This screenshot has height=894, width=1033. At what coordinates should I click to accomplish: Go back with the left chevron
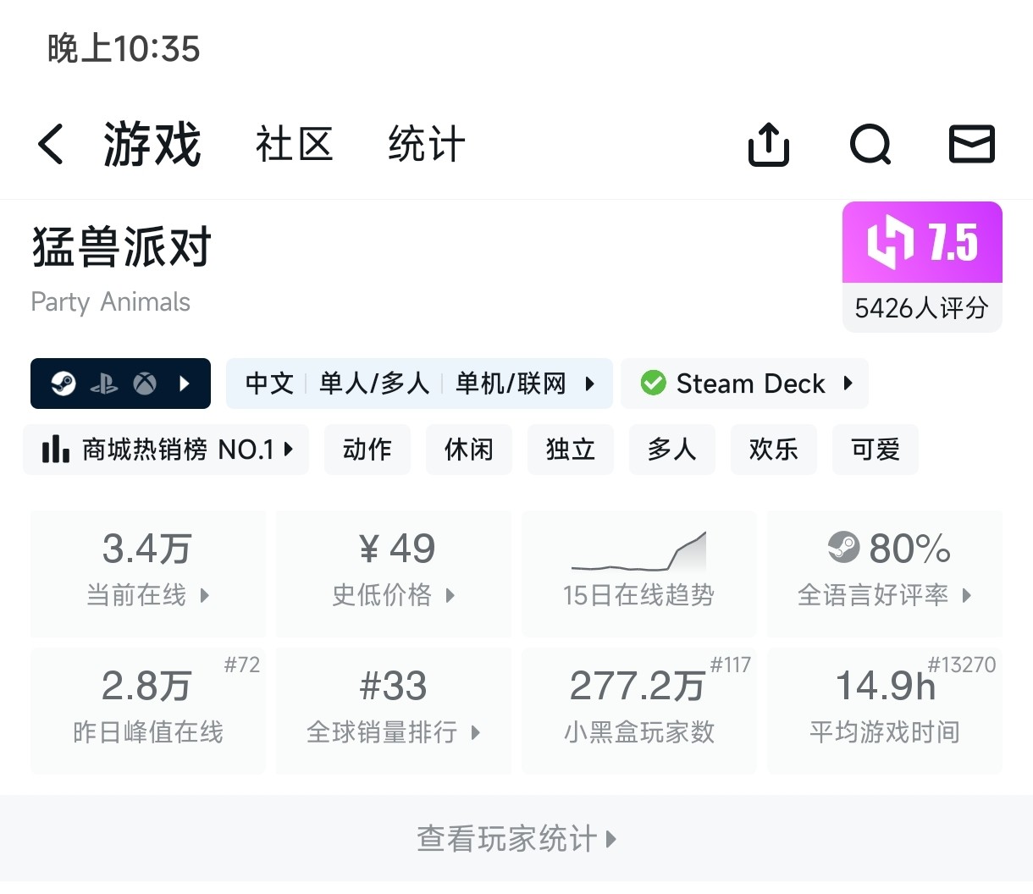click(x=51, y=143)
